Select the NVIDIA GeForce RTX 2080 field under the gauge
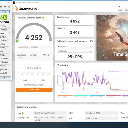The image size is (128, 128). pyautogui.click(x=34, y=47)
